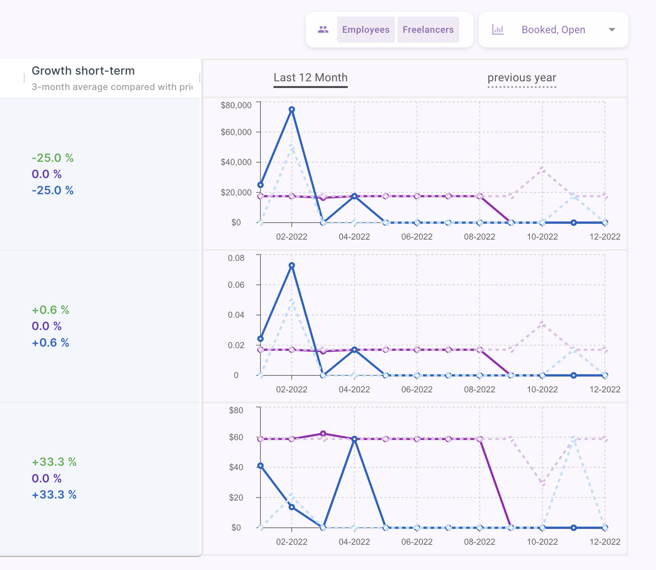Click the Growth short-term column header

point(83,71)
